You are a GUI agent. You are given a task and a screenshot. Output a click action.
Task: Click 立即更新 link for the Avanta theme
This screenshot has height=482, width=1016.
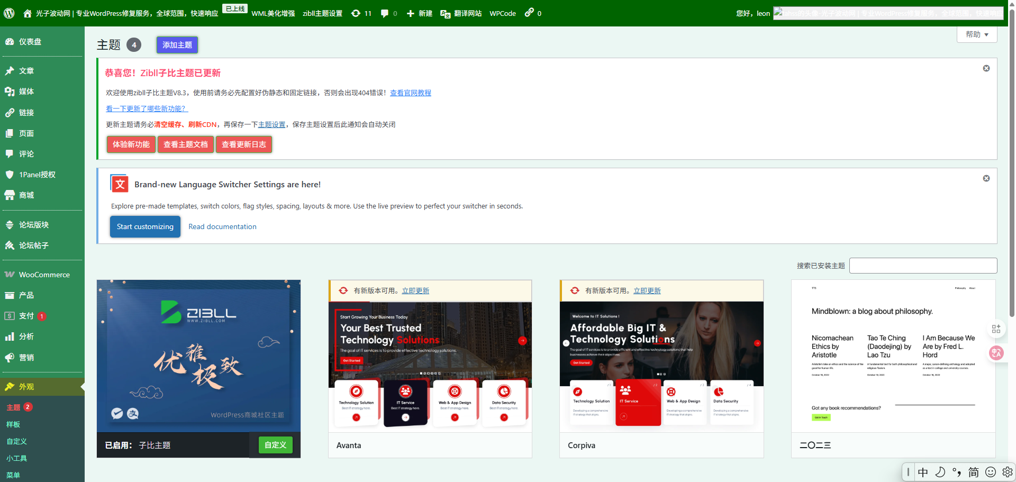(x=415, y=290)
